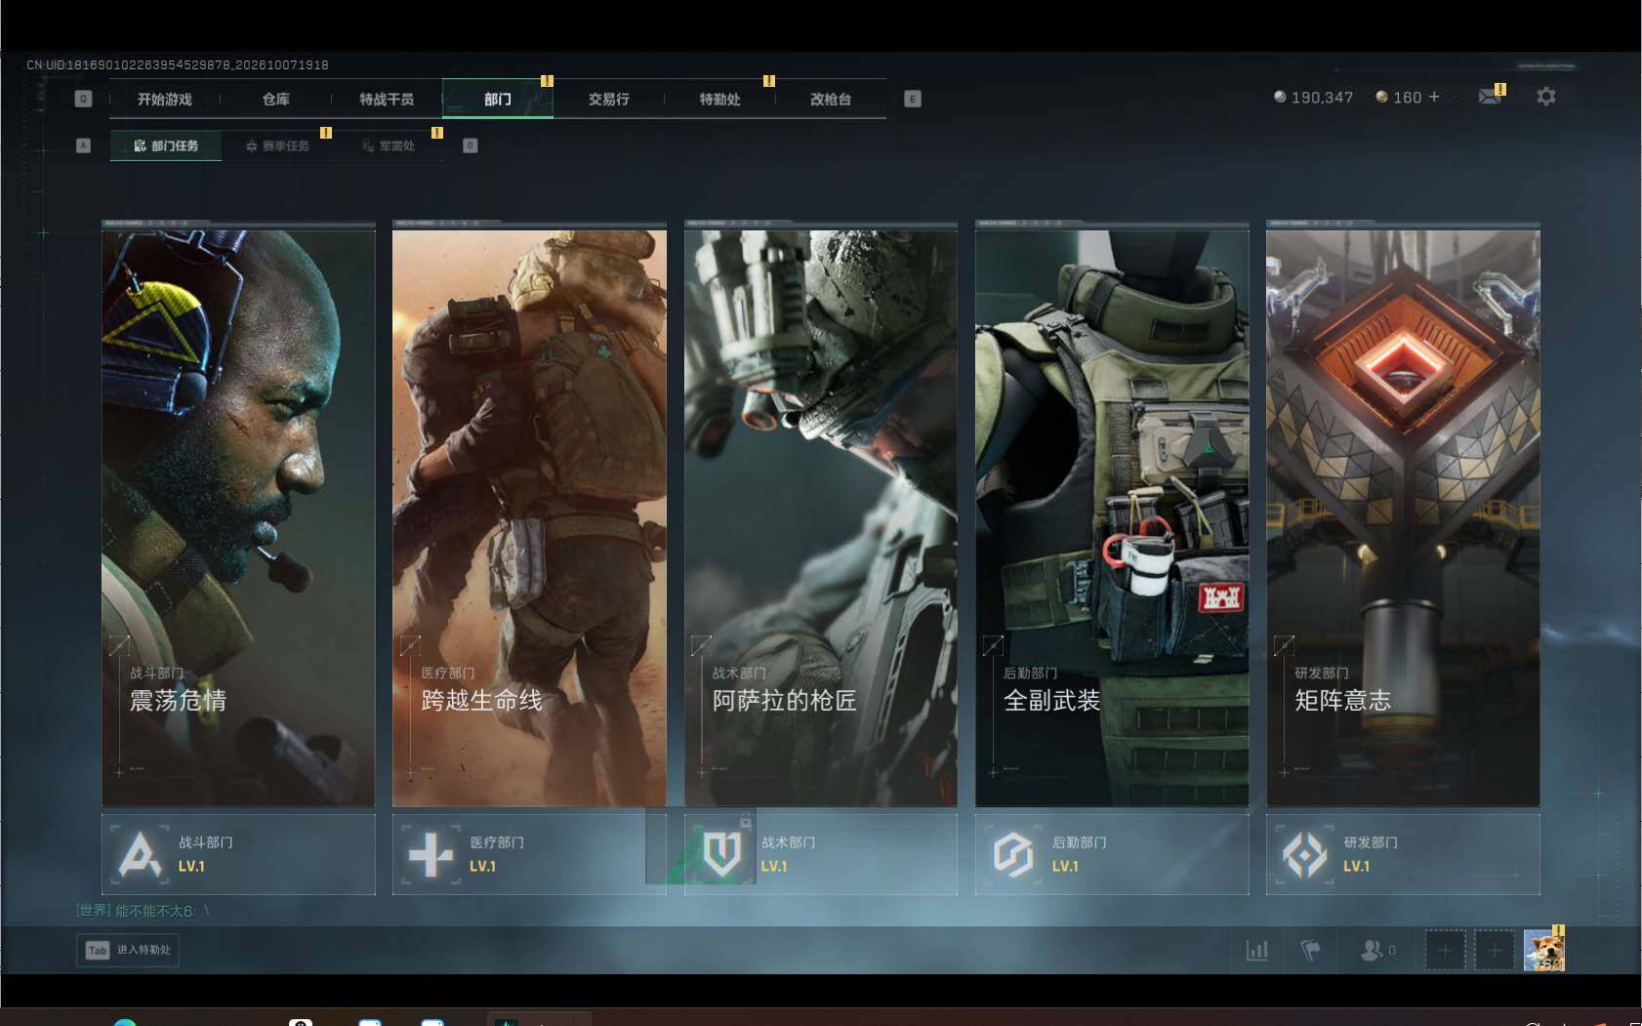1642x1026 pixels.
Task: Open the 跨越生命线 medical department card
Action: tap(529, 517)
